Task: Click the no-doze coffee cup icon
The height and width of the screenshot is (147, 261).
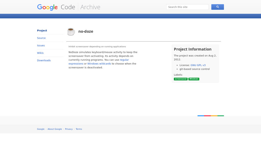Action: pyautogui.click(x=71, y=31)
